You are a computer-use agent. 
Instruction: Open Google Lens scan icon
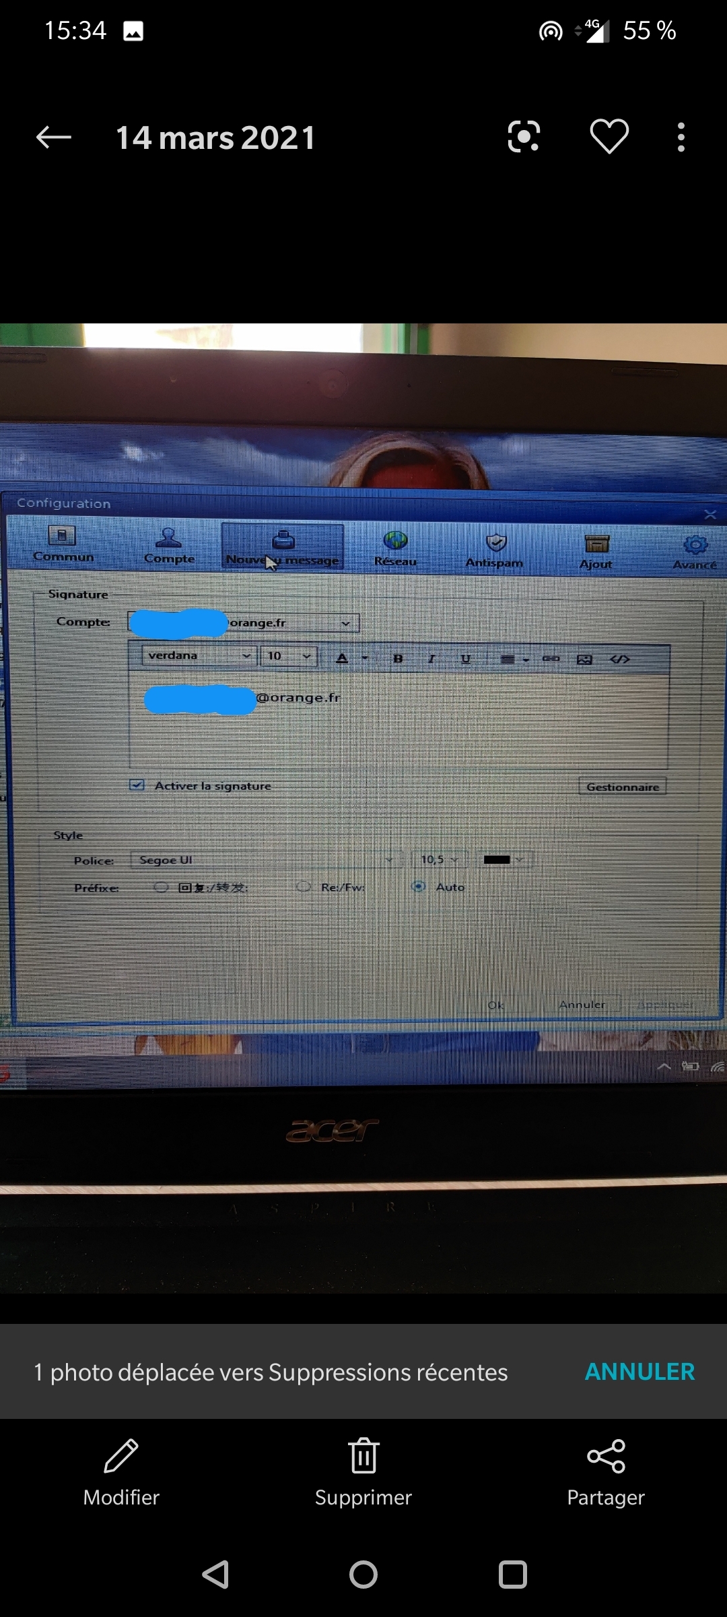[524, 137]
